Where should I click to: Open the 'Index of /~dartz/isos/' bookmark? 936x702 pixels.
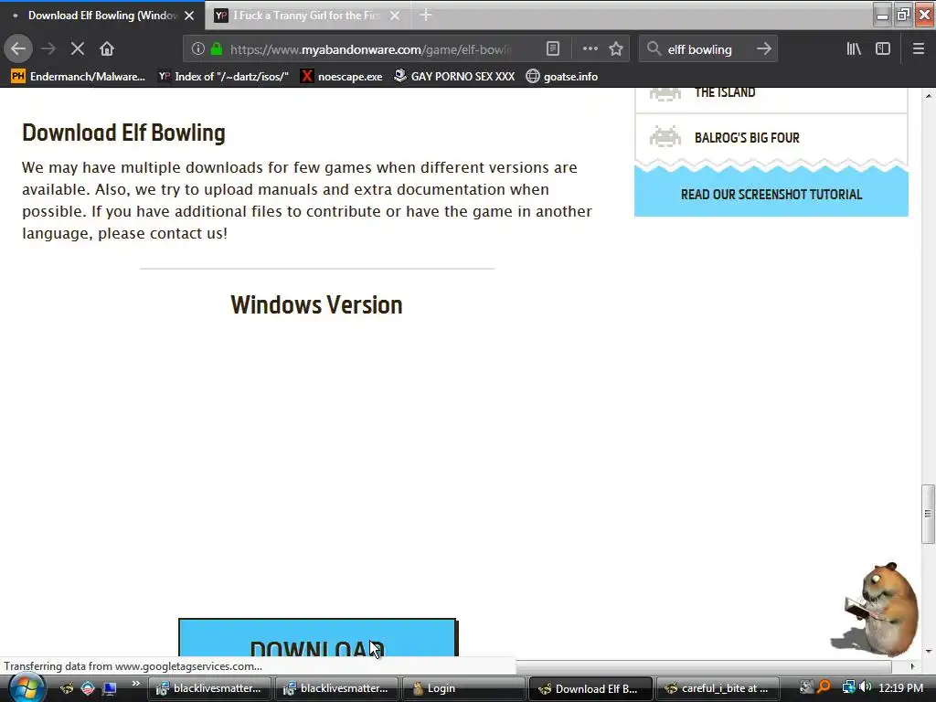pyautogui.click(x=224, y=77)
